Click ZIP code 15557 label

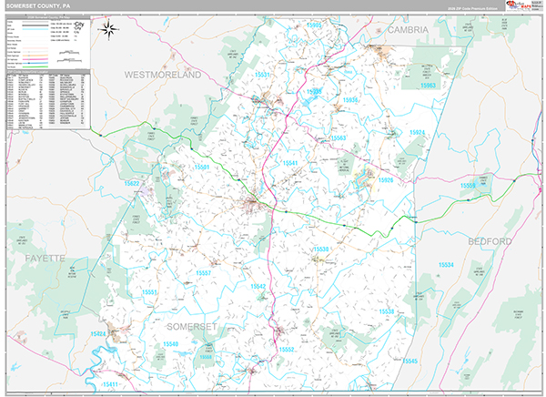pos(203,273)
